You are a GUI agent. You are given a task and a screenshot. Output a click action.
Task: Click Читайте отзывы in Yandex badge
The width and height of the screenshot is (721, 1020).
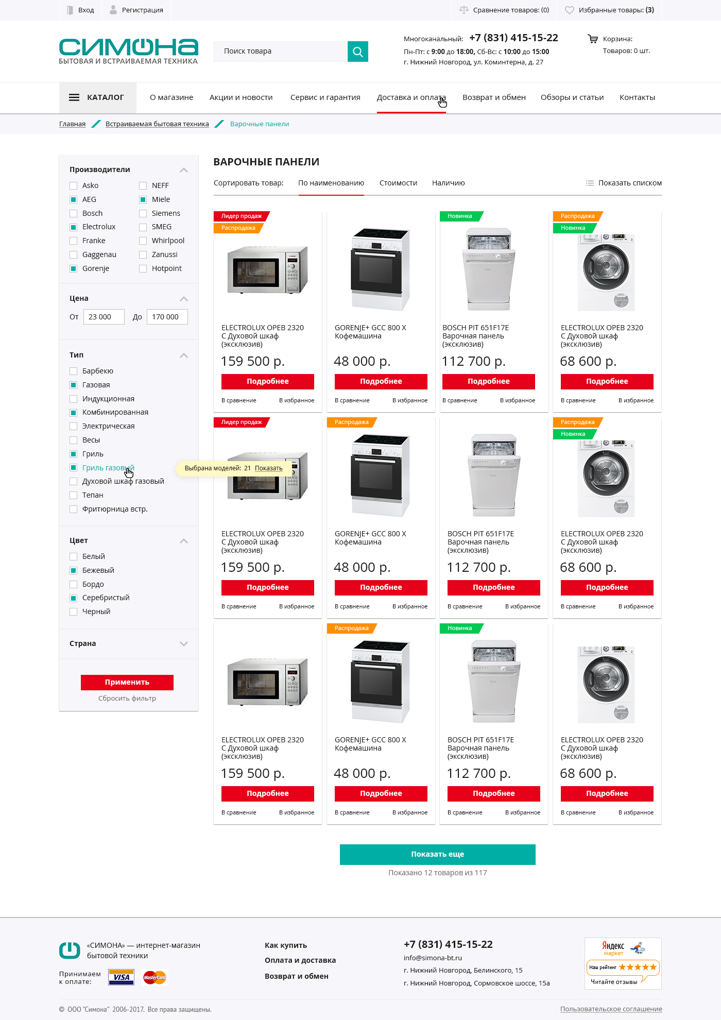point(614,982)
